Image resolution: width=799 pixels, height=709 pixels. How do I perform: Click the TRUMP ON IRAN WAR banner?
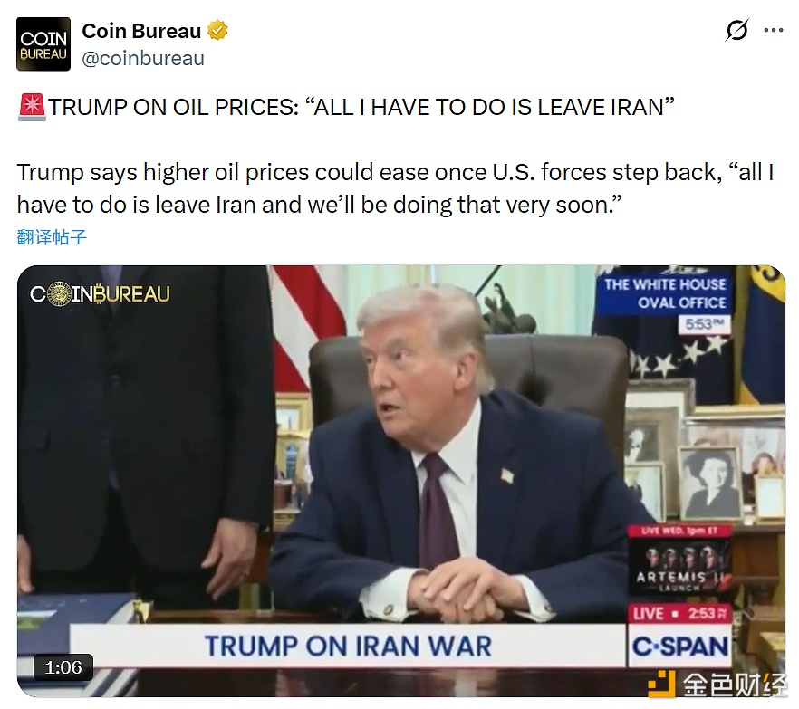[348, 646]
